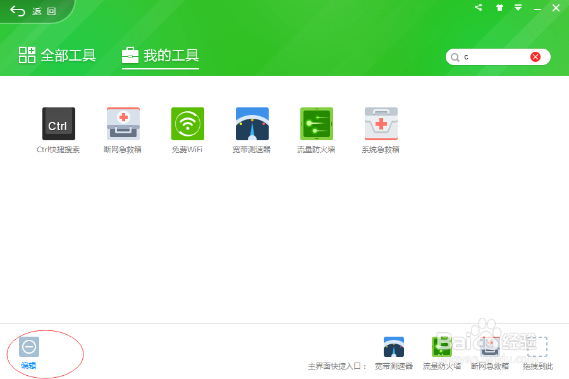Select the 我的工具 tab

click(x=160, y=56)
